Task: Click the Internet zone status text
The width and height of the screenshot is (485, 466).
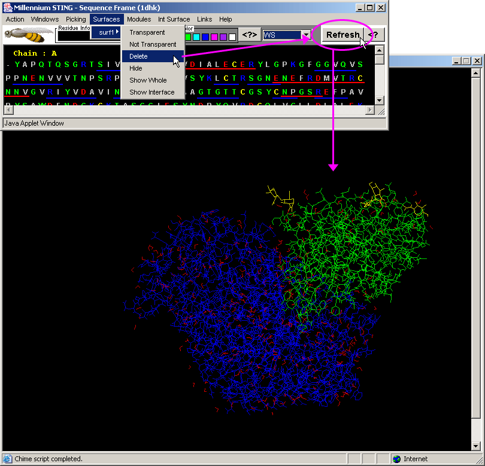Action: click(x=416, y=459)
